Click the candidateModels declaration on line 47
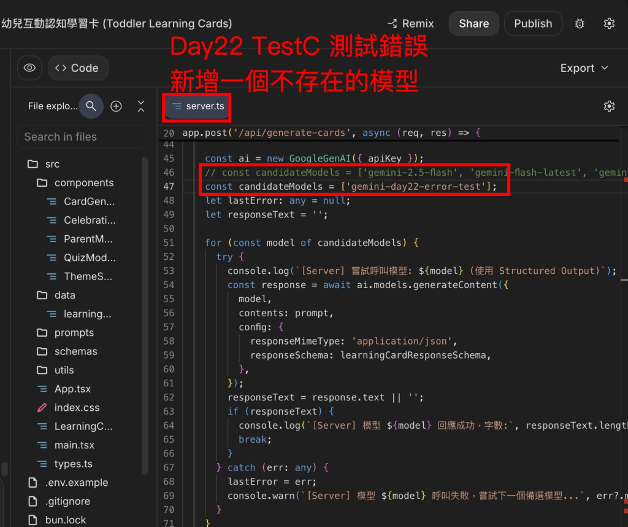Viewport: 628px width, 527px height. (350, 187)
